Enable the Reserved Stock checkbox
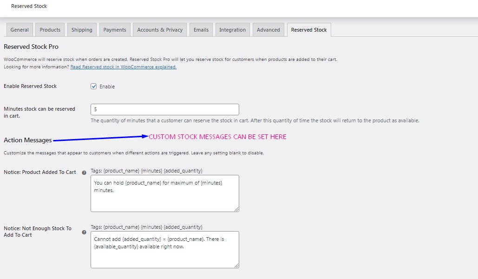The image size is (478, 279). [x=93, y=86]
